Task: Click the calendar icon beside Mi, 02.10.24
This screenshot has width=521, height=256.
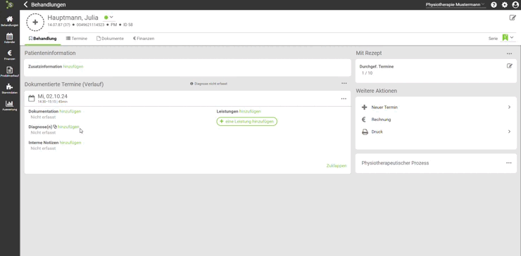Action: pos(32,98)
